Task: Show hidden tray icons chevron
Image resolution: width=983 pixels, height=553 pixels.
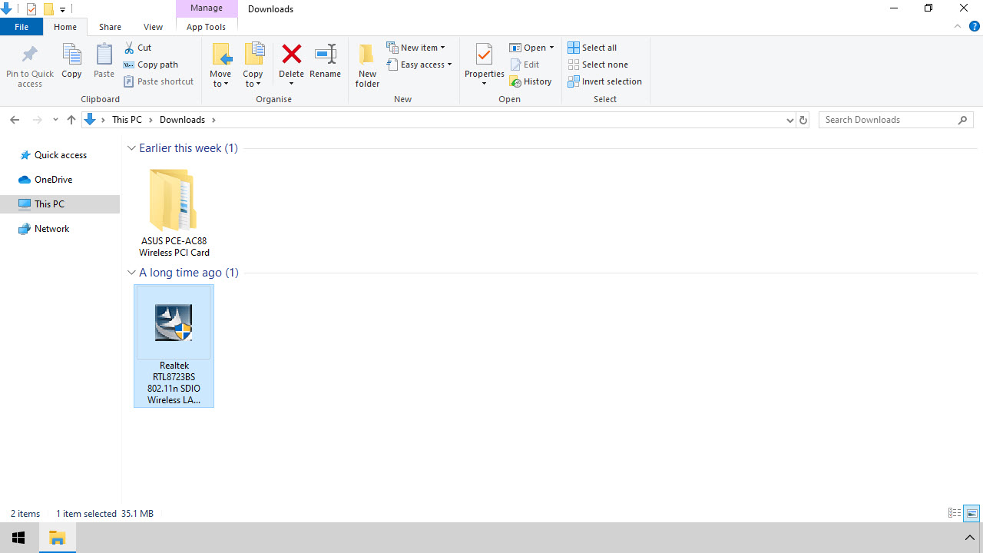Action: [x=969, y=538]
